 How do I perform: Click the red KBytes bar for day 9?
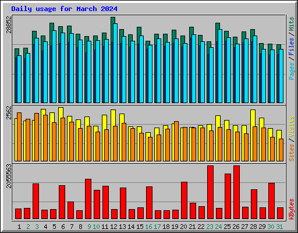(x=88, y=199)
